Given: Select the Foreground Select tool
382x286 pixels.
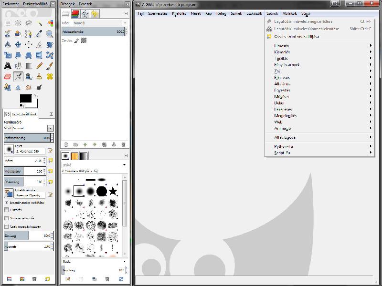Looking at the screenshot, I should click(18, 34).
